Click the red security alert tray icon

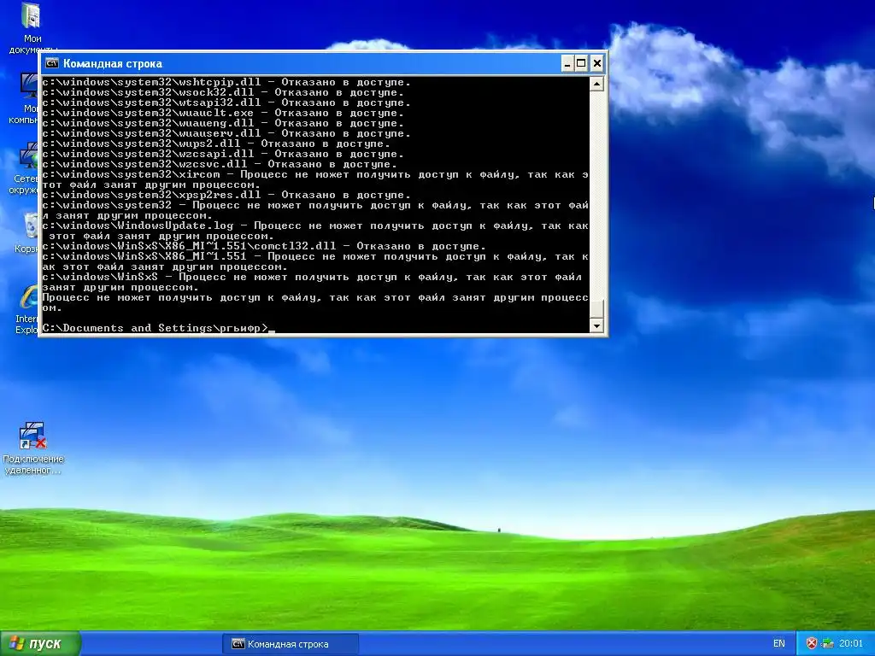pyautogui.click(x=812, y=644)
